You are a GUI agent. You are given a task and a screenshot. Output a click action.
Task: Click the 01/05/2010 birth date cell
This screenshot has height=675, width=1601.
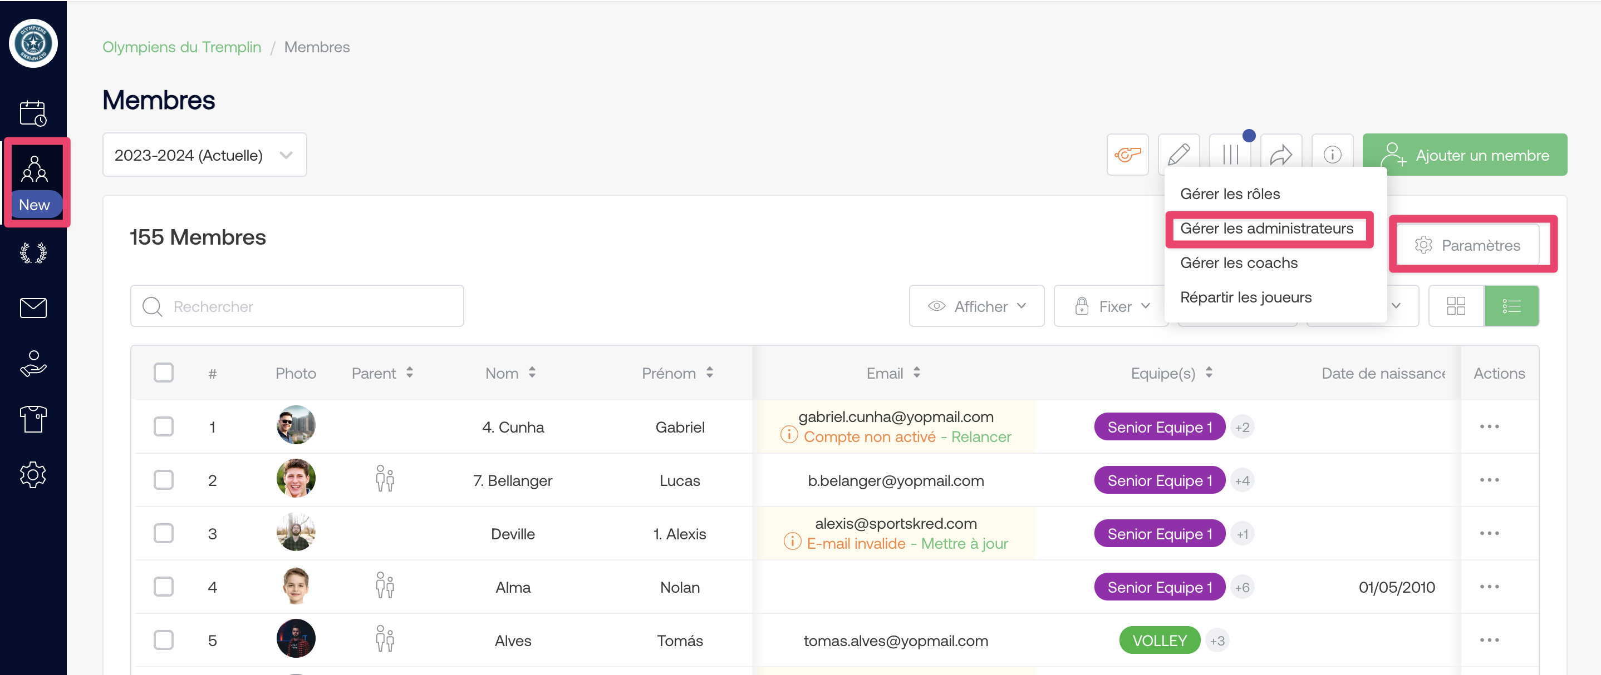pos(1396,588)
